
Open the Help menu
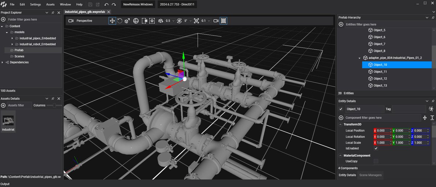coord(79,4)
